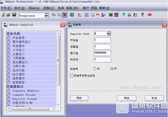168x117 pixels.
Task: Select 主轴定义 in the checklist
Action: click(x=31, y=54)
